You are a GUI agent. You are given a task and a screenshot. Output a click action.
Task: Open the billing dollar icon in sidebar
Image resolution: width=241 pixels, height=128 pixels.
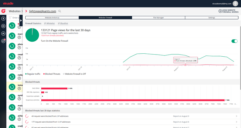tap(4, 18)
